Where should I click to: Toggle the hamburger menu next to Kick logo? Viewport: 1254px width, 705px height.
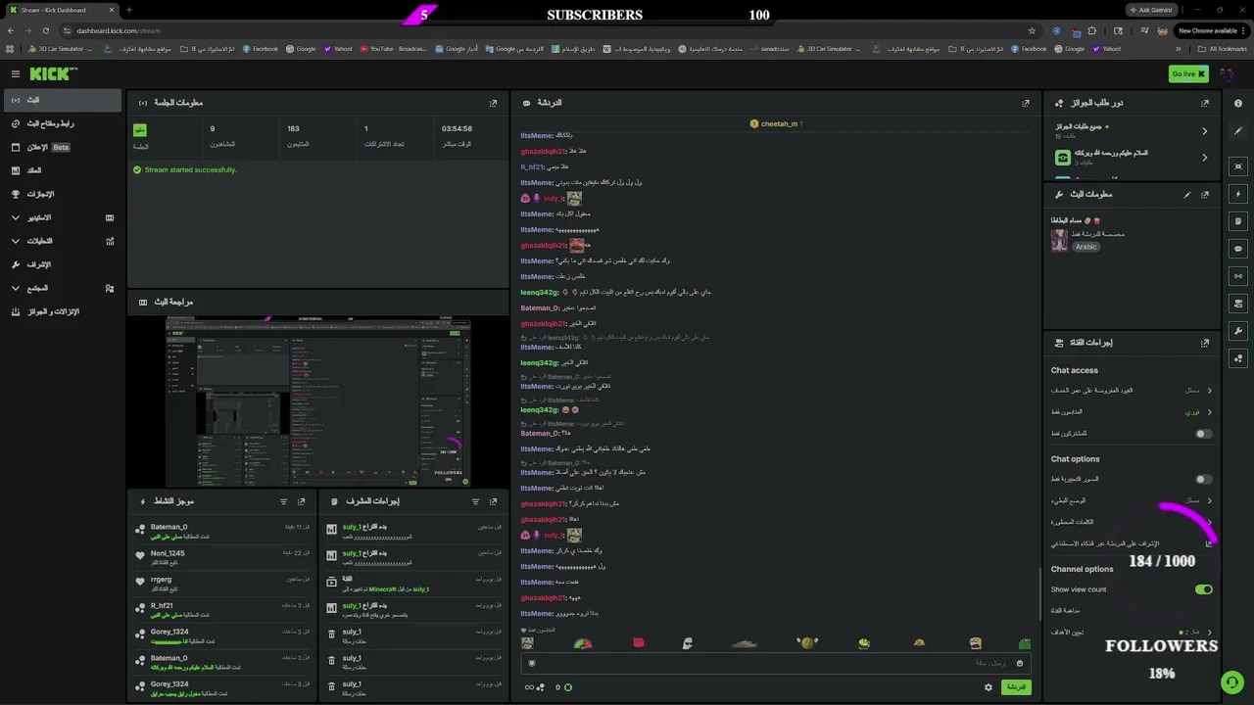[15, 74]
